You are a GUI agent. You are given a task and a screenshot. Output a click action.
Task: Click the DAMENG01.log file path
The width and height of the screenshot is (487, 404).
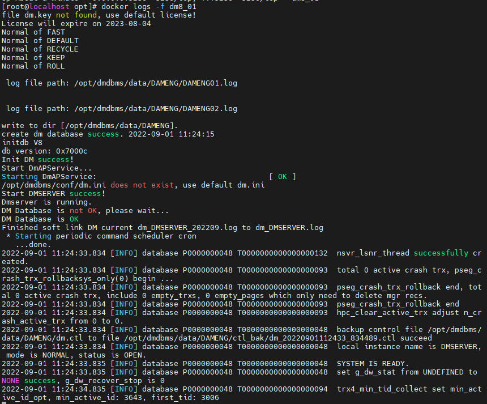156,83
